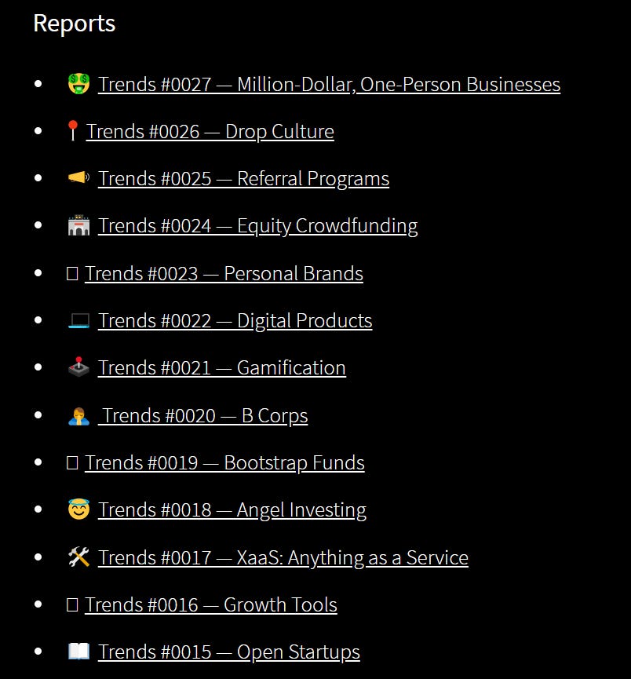The image size is (631, 679).
Task: Click the pin emoji beside Drop Culture
Action: 74,131
